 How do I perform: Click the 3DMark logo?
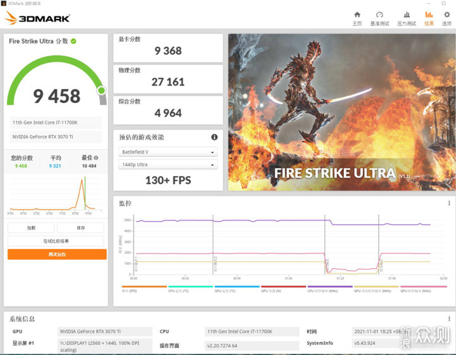[37, 18]
